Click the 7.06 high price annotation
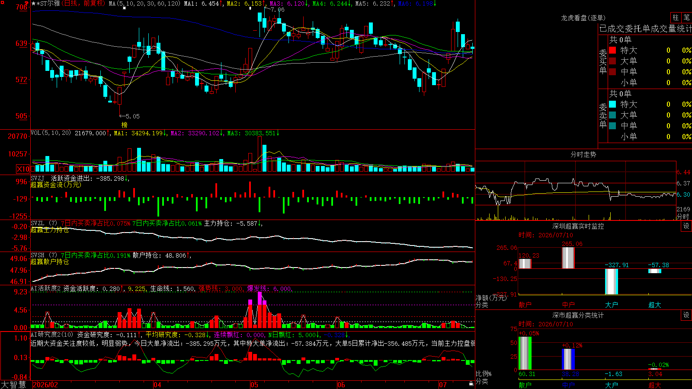Image resolution: width=692 pixels, height=389 pixels. click(x=278, y=10)
